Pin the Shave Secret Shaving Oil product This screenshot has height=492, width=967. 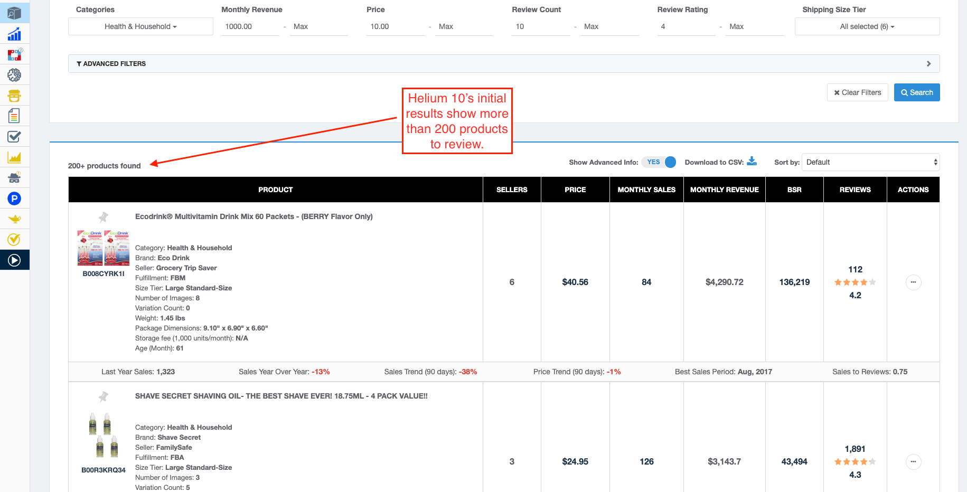tap(104, 396)
